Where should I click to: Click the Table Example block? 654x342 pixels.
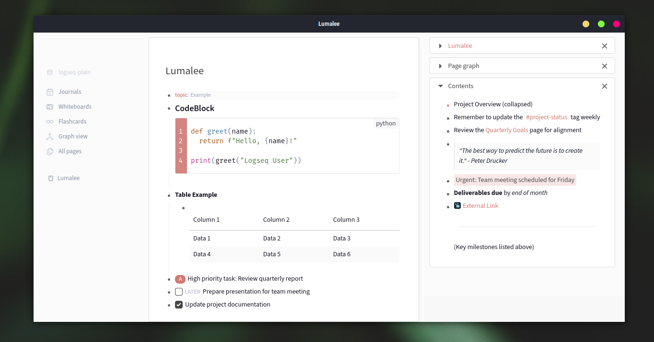click(196, 195)
